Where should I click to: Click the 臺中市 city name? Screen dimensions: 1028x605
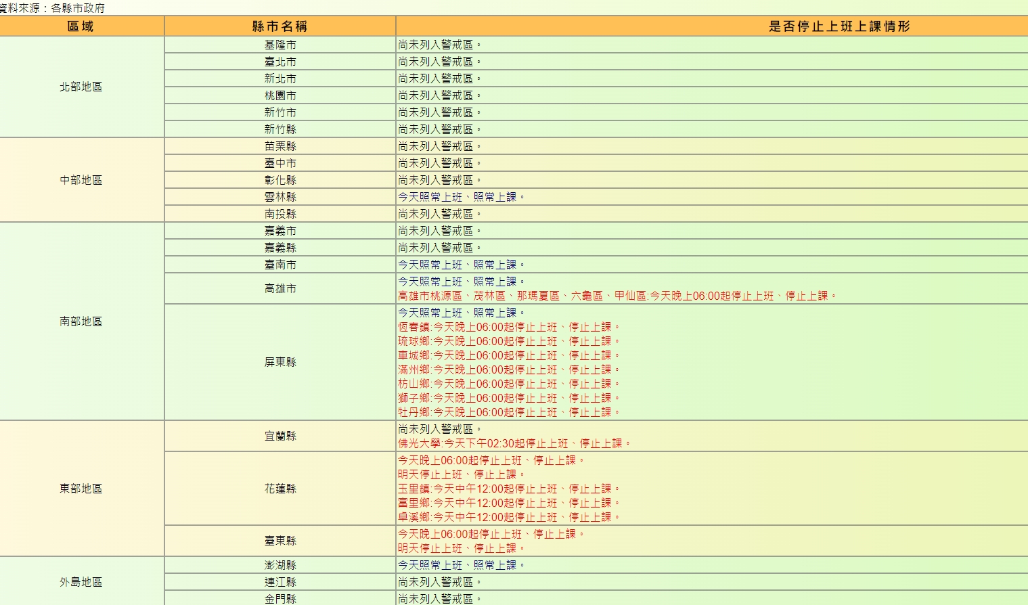pos(280,163)
